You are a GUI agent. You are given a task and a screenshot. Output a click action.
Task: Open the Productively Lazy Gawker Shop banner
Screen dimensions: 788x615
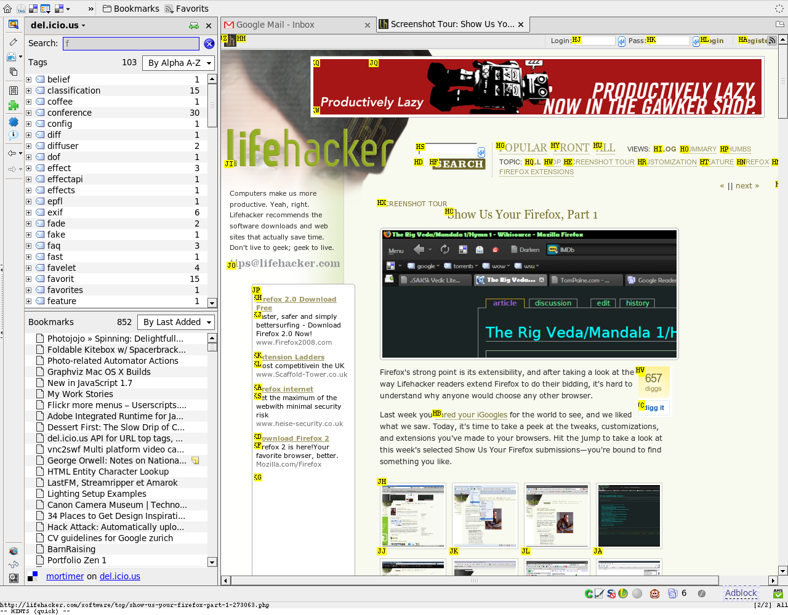tap(537, 87)
